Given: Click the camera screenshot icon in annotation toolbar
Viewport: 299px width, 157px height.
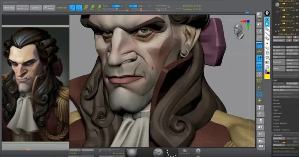Looking at the screenshot, I should [x=267, y=62].
